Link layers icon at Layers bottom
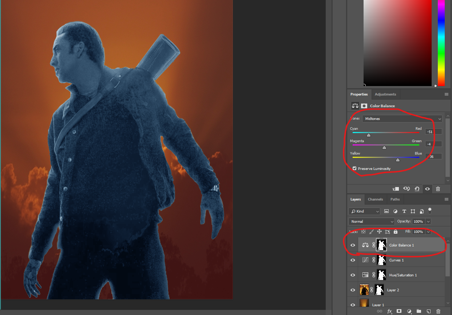This screenshot has height=315, width=452. (x=380, y=311)
